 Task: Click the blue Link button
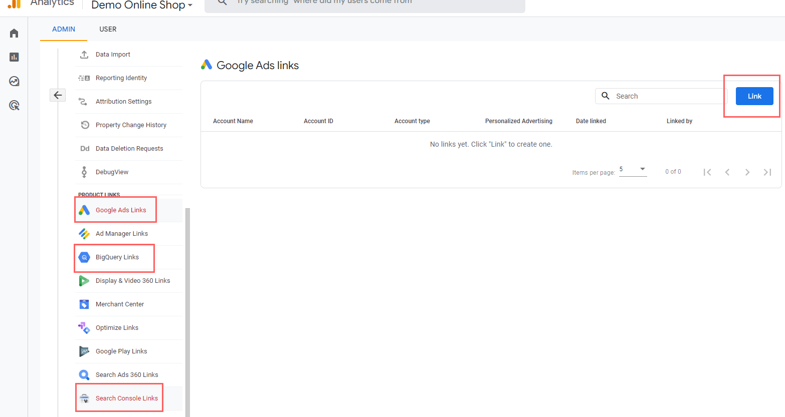click(754, 96)
